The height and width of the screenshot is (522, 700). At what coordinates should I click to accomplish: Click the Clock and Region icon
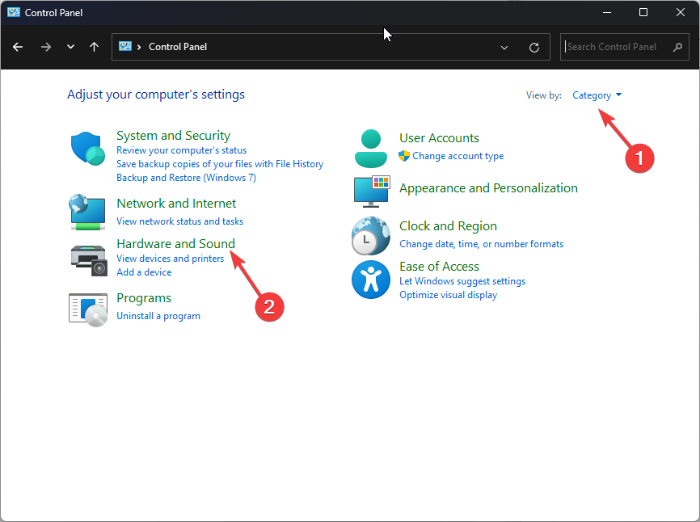371,236
